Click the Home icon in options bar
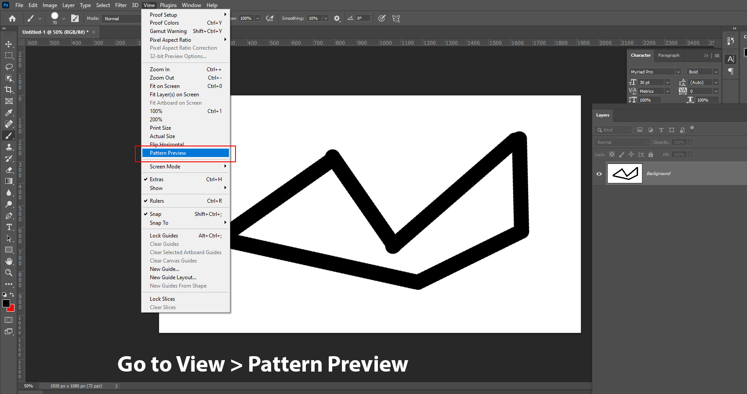The height and width of the screenshot is (394, 747). pyautogui.click(x=12, y=18)
